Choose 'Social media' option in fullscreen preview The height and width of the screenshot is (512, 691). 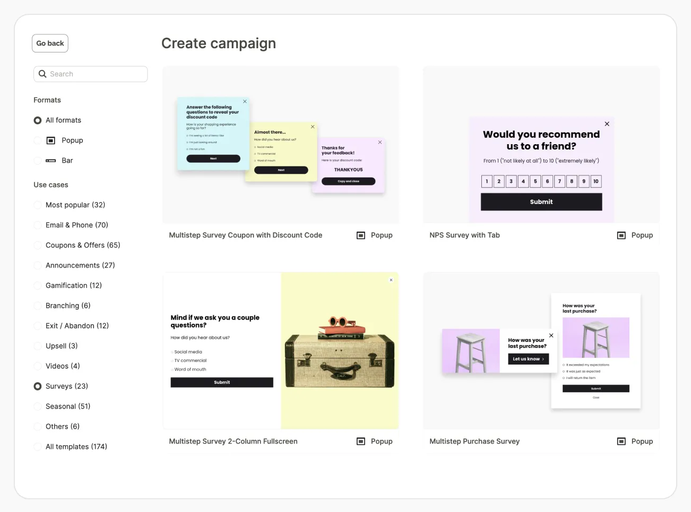click(x=187, y=352)
